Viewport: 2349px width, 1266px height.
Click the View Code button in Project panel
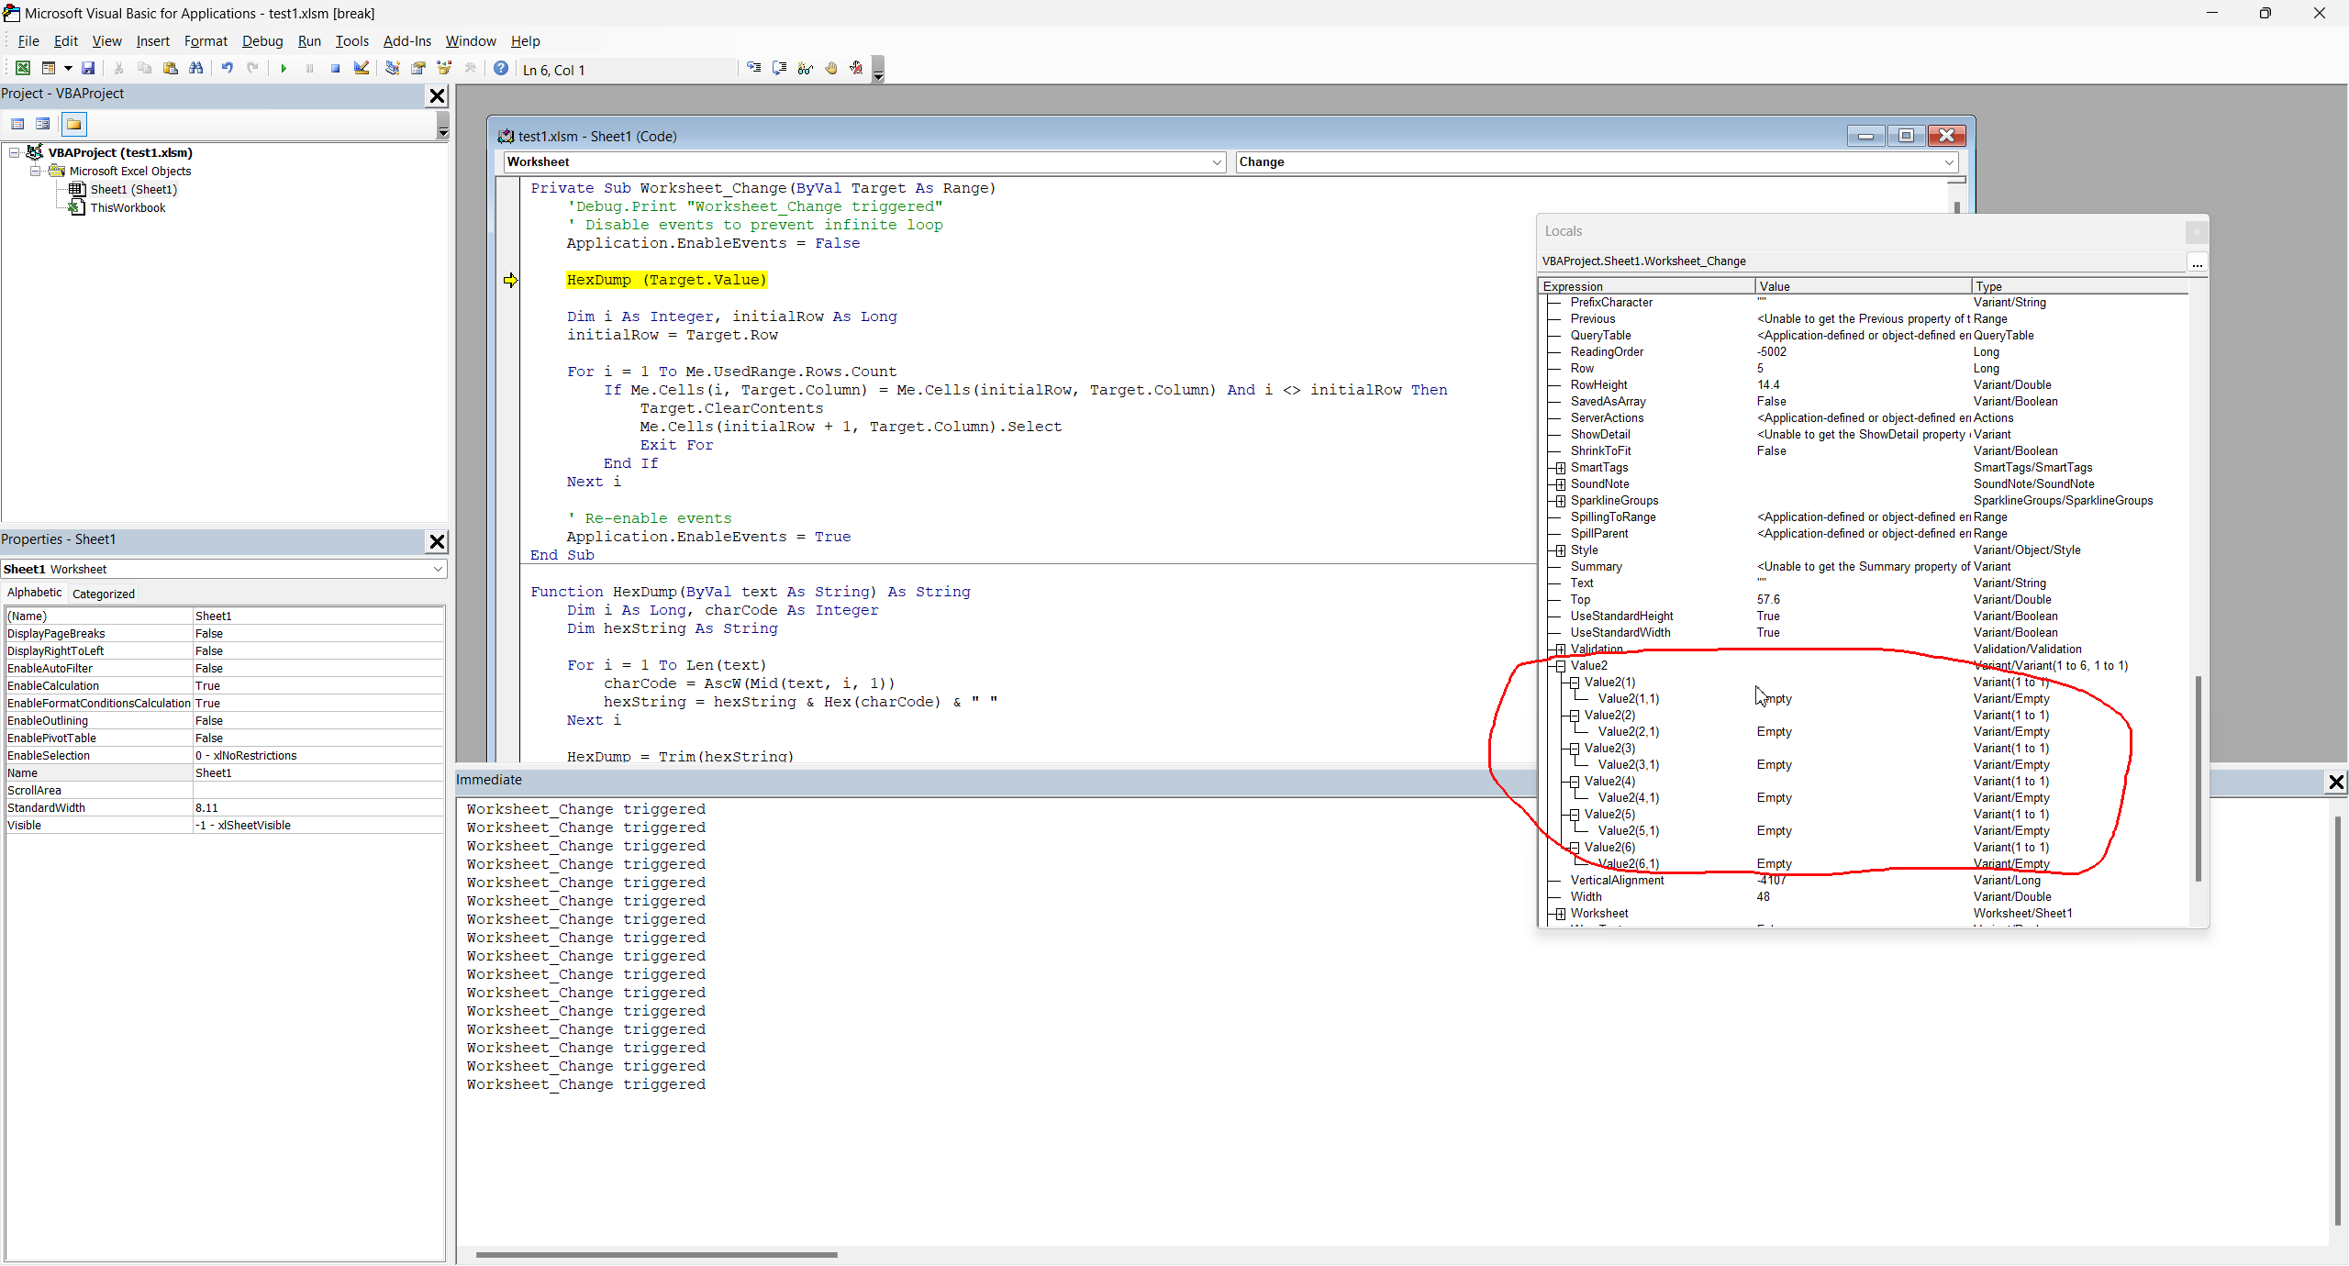[x=17, y=124]
